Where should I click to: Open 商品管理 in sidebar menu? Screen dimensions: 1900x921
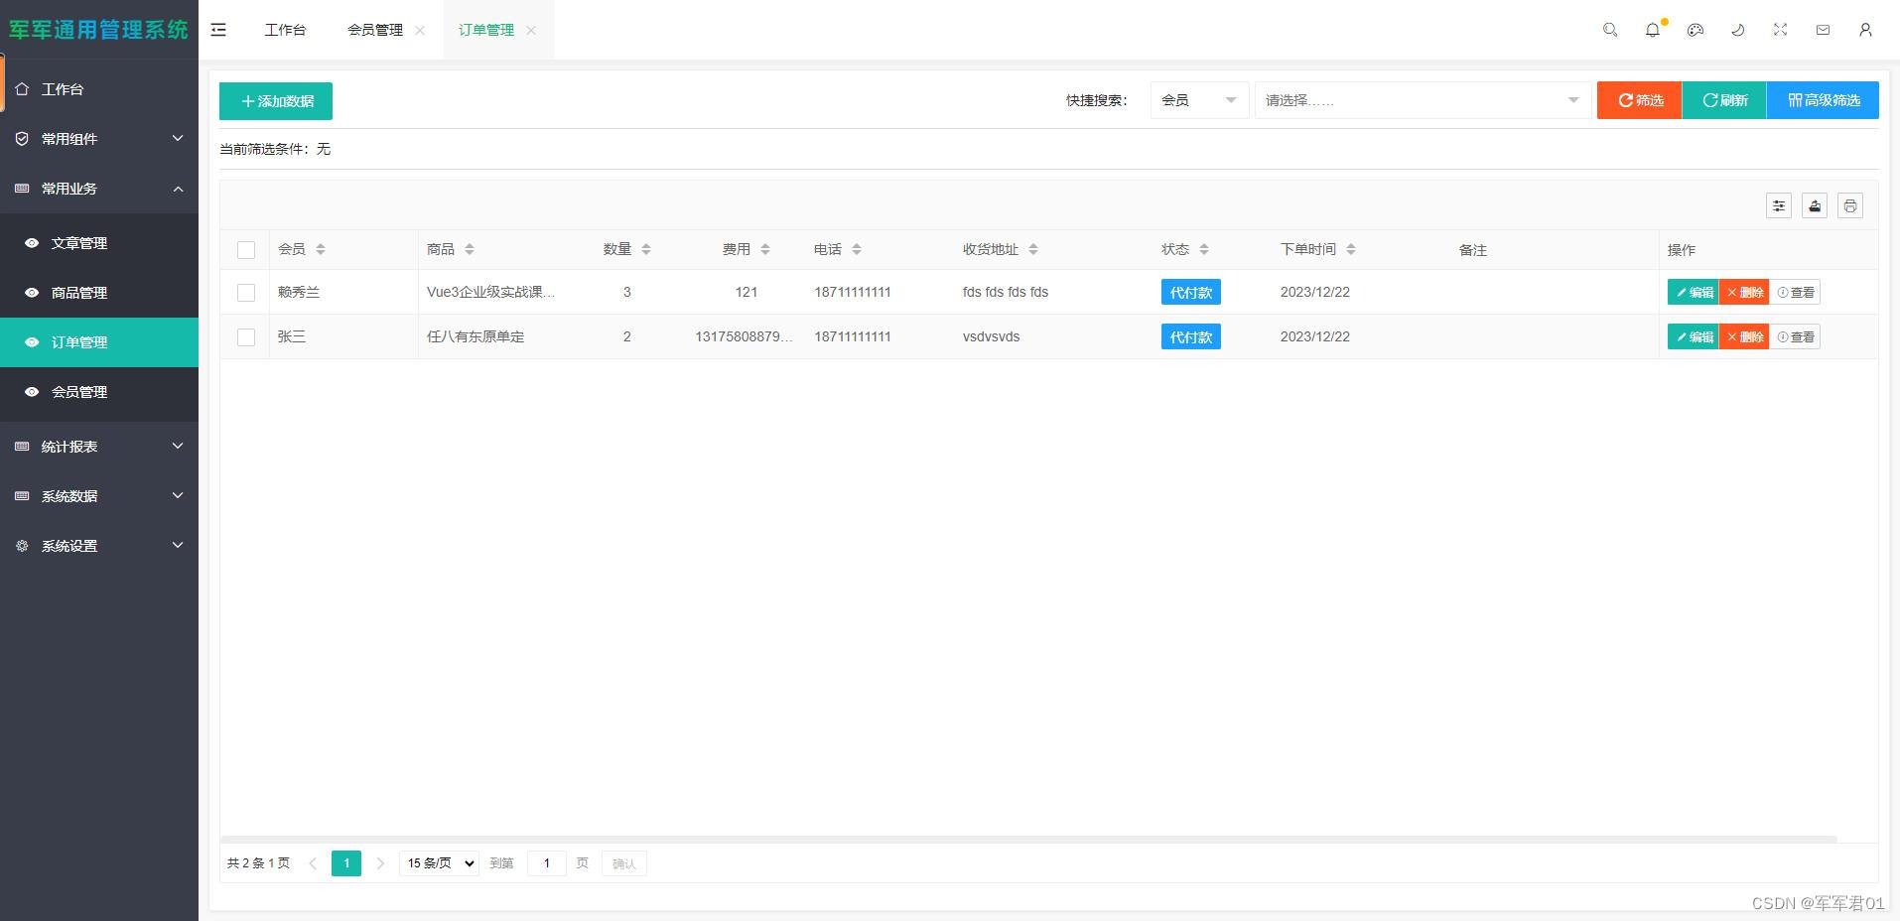click(99, 293)
